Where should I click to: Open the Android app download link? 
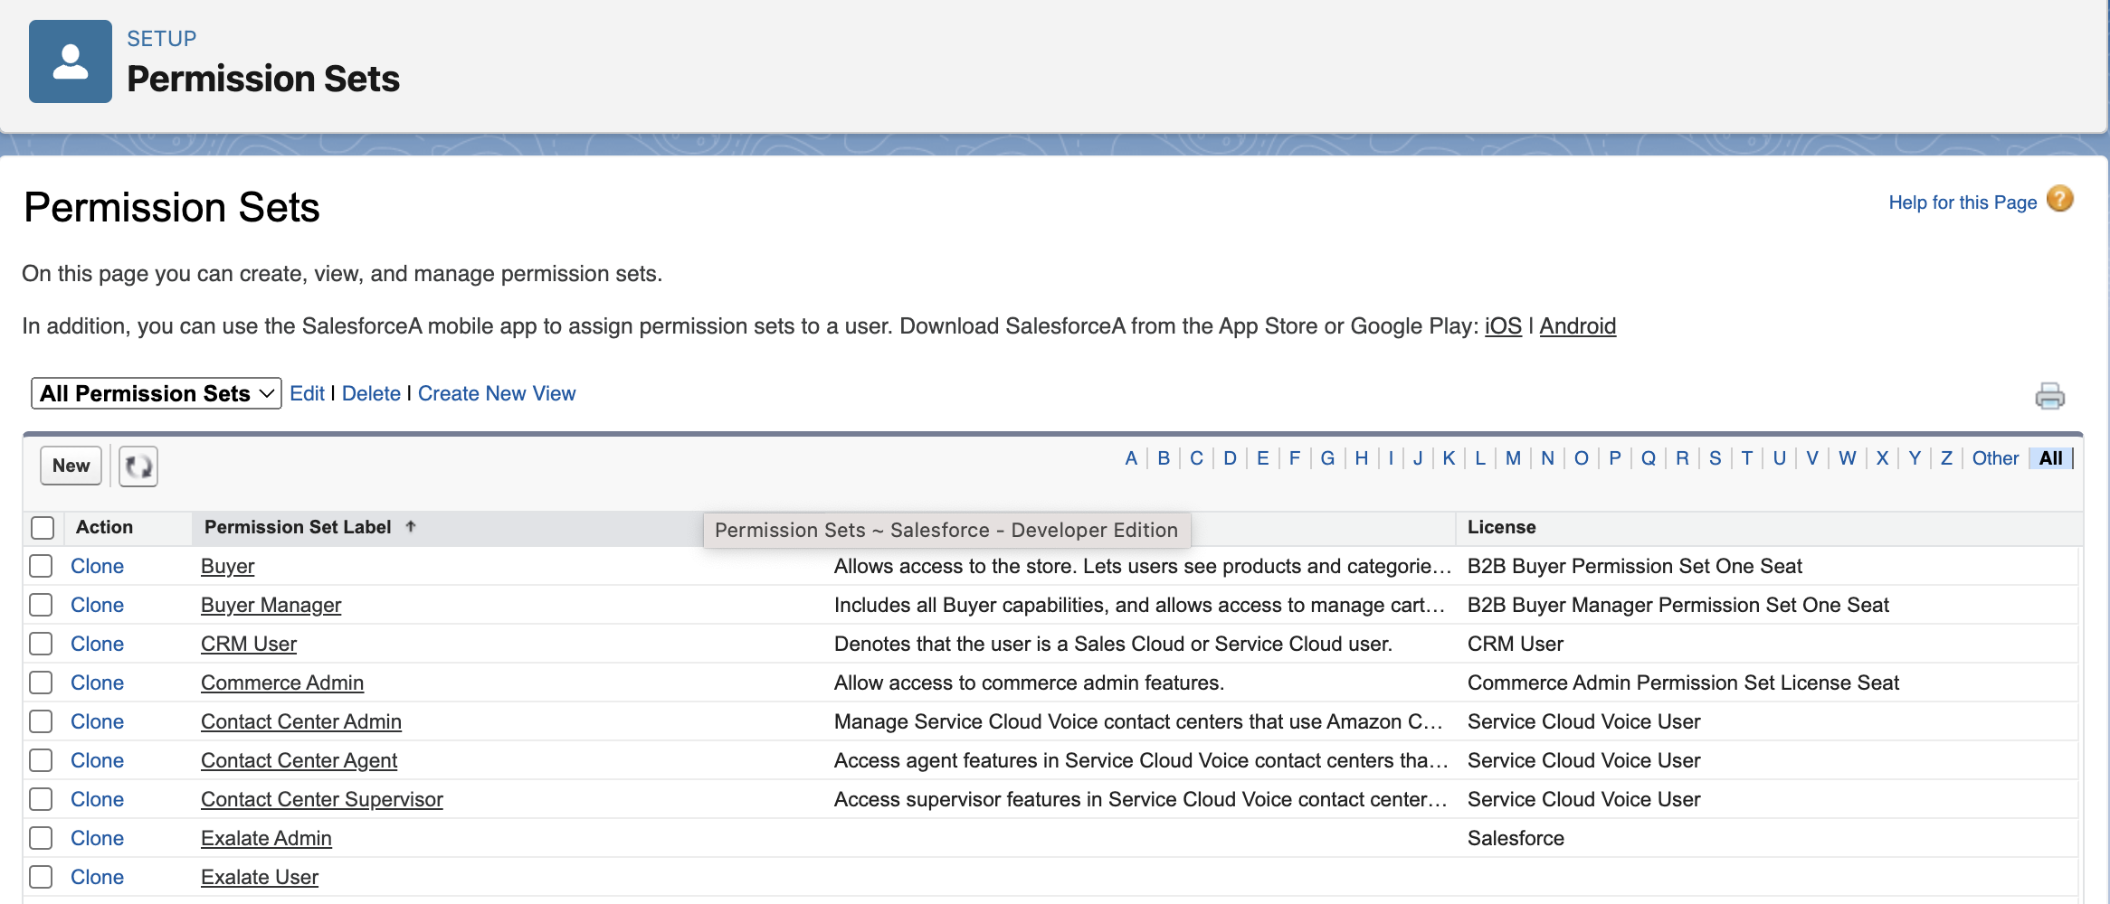coord(1578,325)
